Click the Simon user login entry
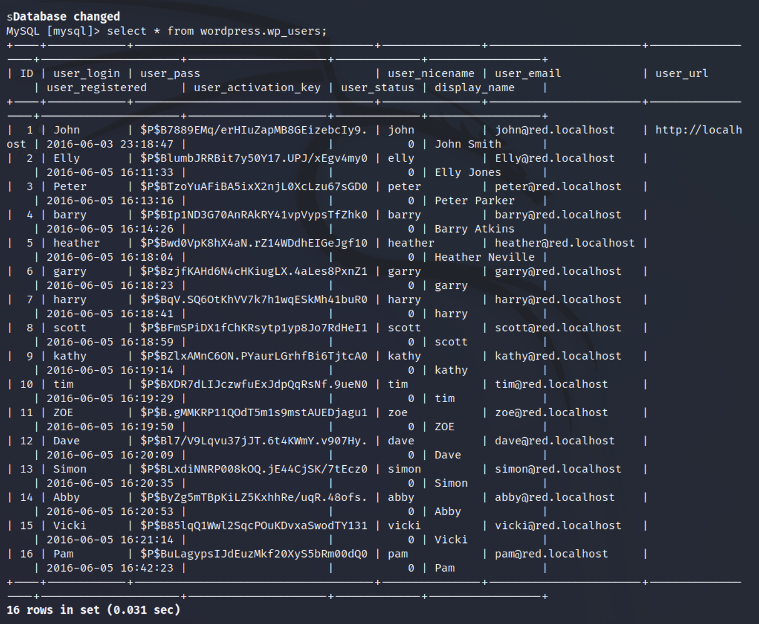The width and height of the screenshot is (759, 624). (69, 469)
